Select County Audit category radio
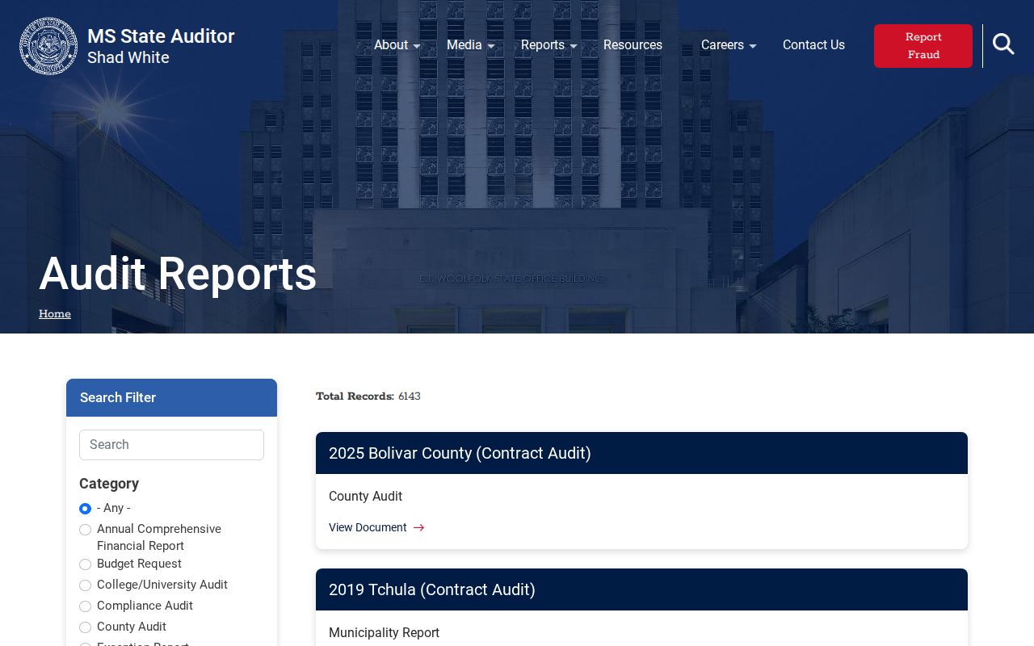The width and height of the screenshot is (1034, 646). click(x=85, y=627)
